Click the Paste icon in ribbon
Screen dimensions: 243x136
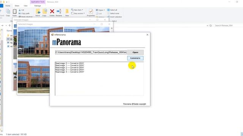[x=14, y=12]
